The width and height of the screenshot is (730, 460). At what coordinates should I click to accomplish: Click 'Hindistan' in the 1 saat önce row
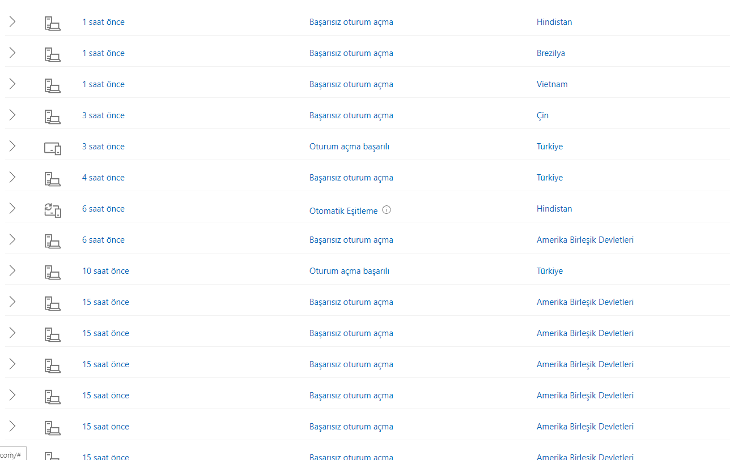tap(554, 22)
